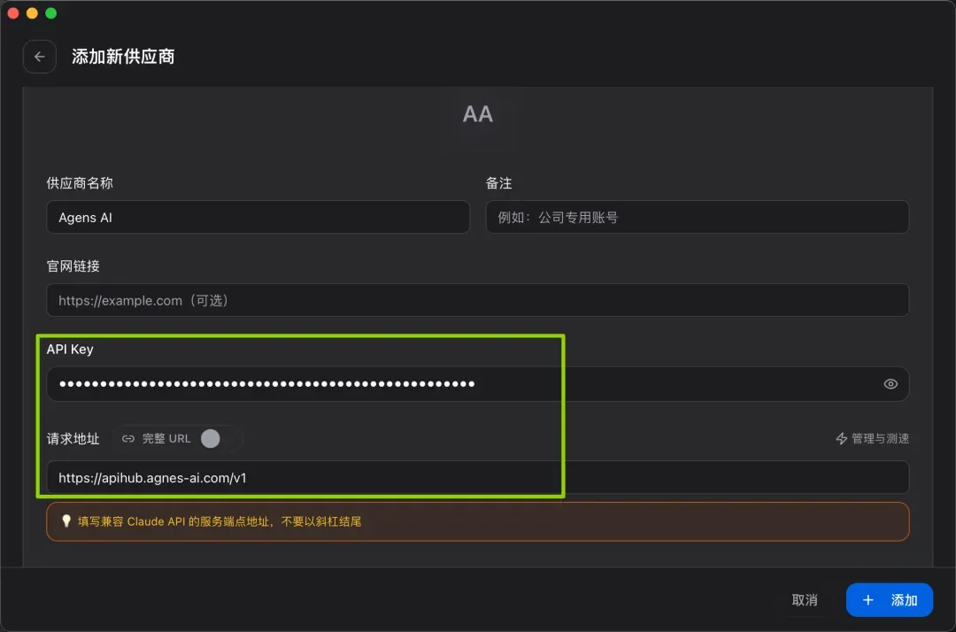Image resolution: width=956 pixels, height=632 pixels.
Task: Click the AA provider icon avatar
Action: point(477,114)
